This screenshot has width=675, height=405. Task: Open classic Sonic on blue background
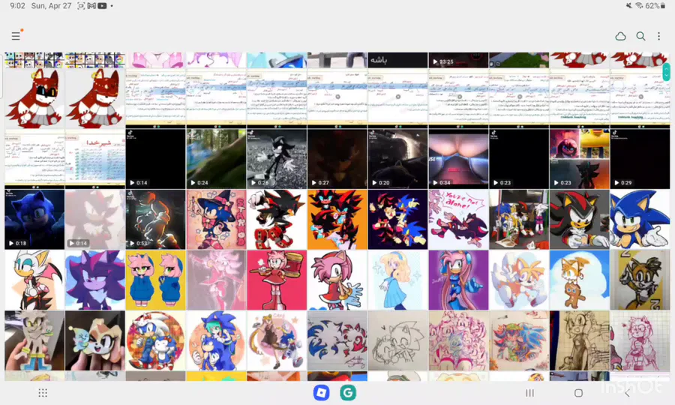click(x=640, y=220)
